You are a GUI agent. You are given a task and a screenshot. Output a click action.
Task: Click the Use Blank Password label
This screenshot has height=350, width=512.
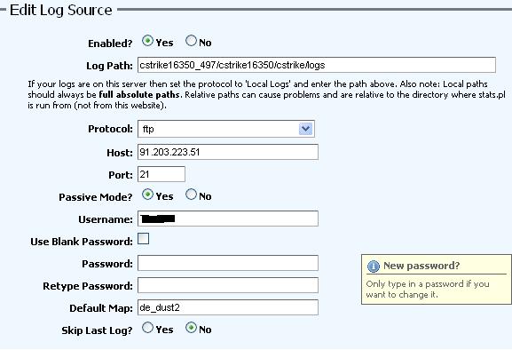point(82,242)
